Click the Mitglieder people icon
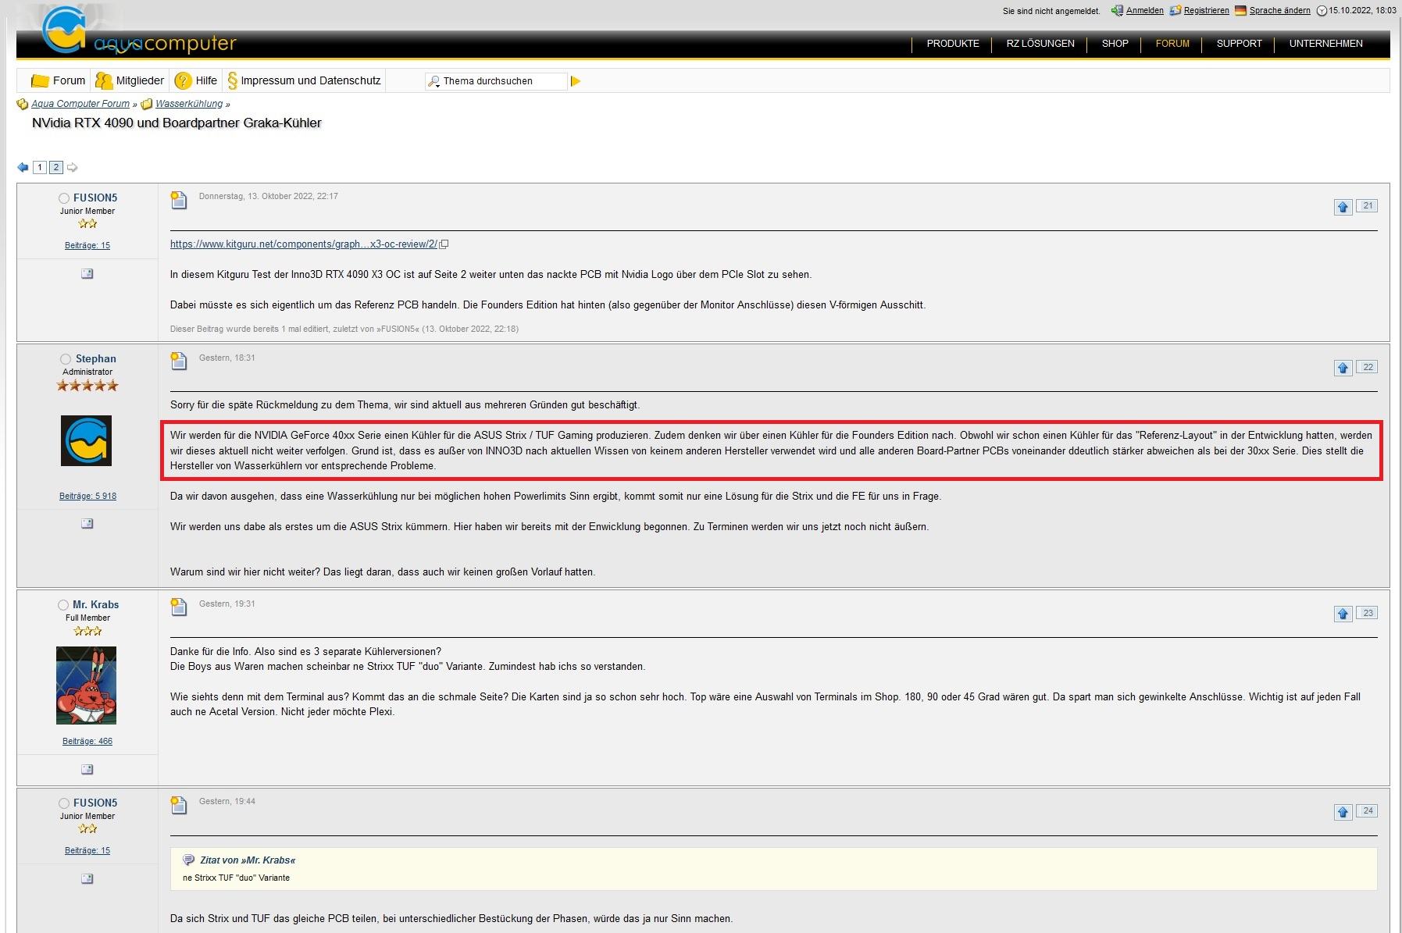The height and width of the screenshot is (933, 1402). (x=104, y=81)
